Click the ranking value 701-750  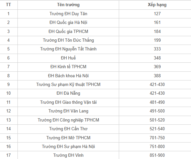point(157,138)
